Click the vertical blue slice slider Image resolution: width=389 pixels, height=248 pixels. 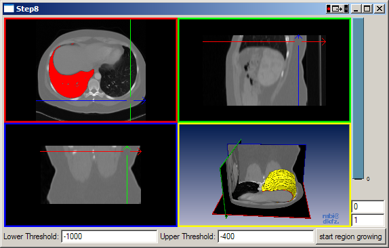(x=359, y=98)
